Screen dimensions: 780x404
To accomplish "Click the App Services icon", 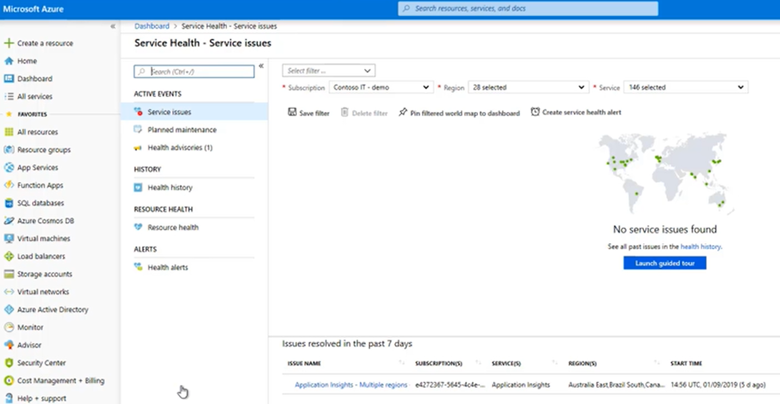I will [8, 168].
